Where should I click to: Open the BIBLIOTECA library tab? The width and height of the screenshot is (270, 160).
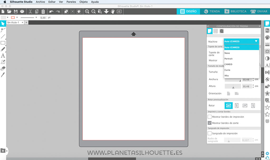pos(235,11)
